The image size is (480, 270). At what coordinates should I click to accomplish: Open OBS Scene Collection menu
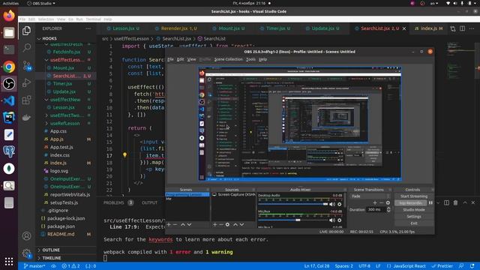point(228,59)
